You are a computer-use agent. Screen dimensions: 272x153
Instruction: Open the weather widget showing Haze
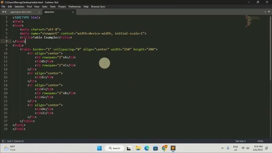pos(10,148)
